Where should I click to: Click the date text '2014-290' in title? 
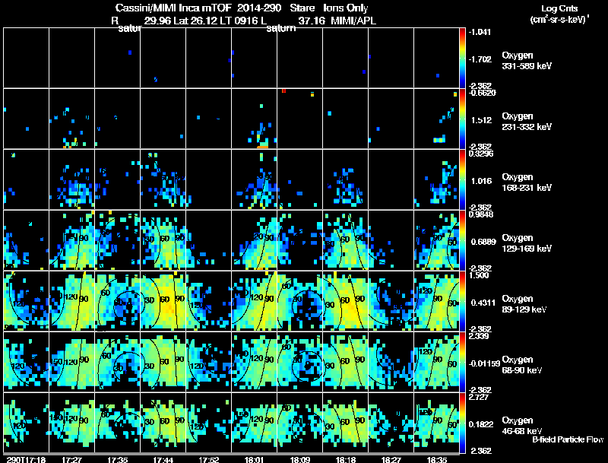(258, 8)
